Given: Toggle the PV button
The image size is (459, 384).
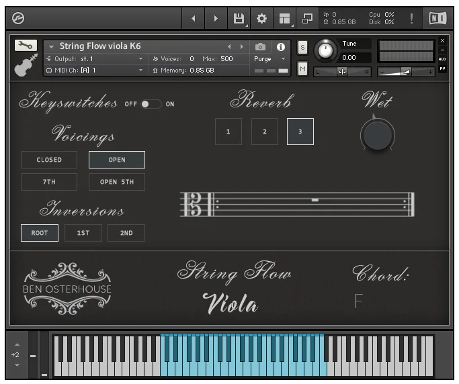Looking at the screenshot, I should point(442,68).
